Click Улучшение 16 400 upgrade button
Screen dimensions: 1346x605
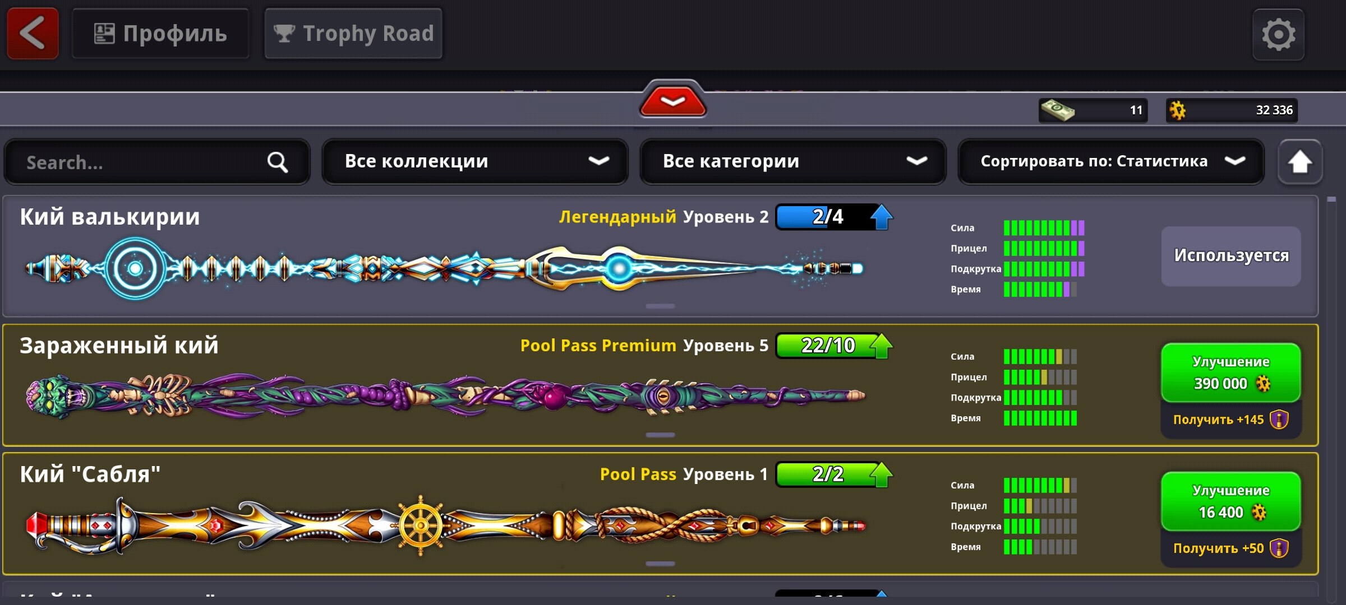pyautogui.click(x=1230, y=501)
